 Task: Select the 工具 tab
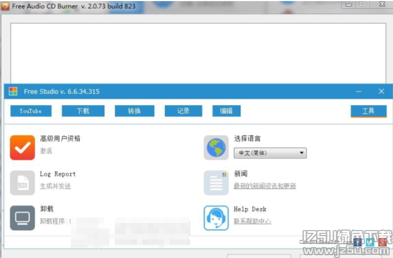coord(368,111)
